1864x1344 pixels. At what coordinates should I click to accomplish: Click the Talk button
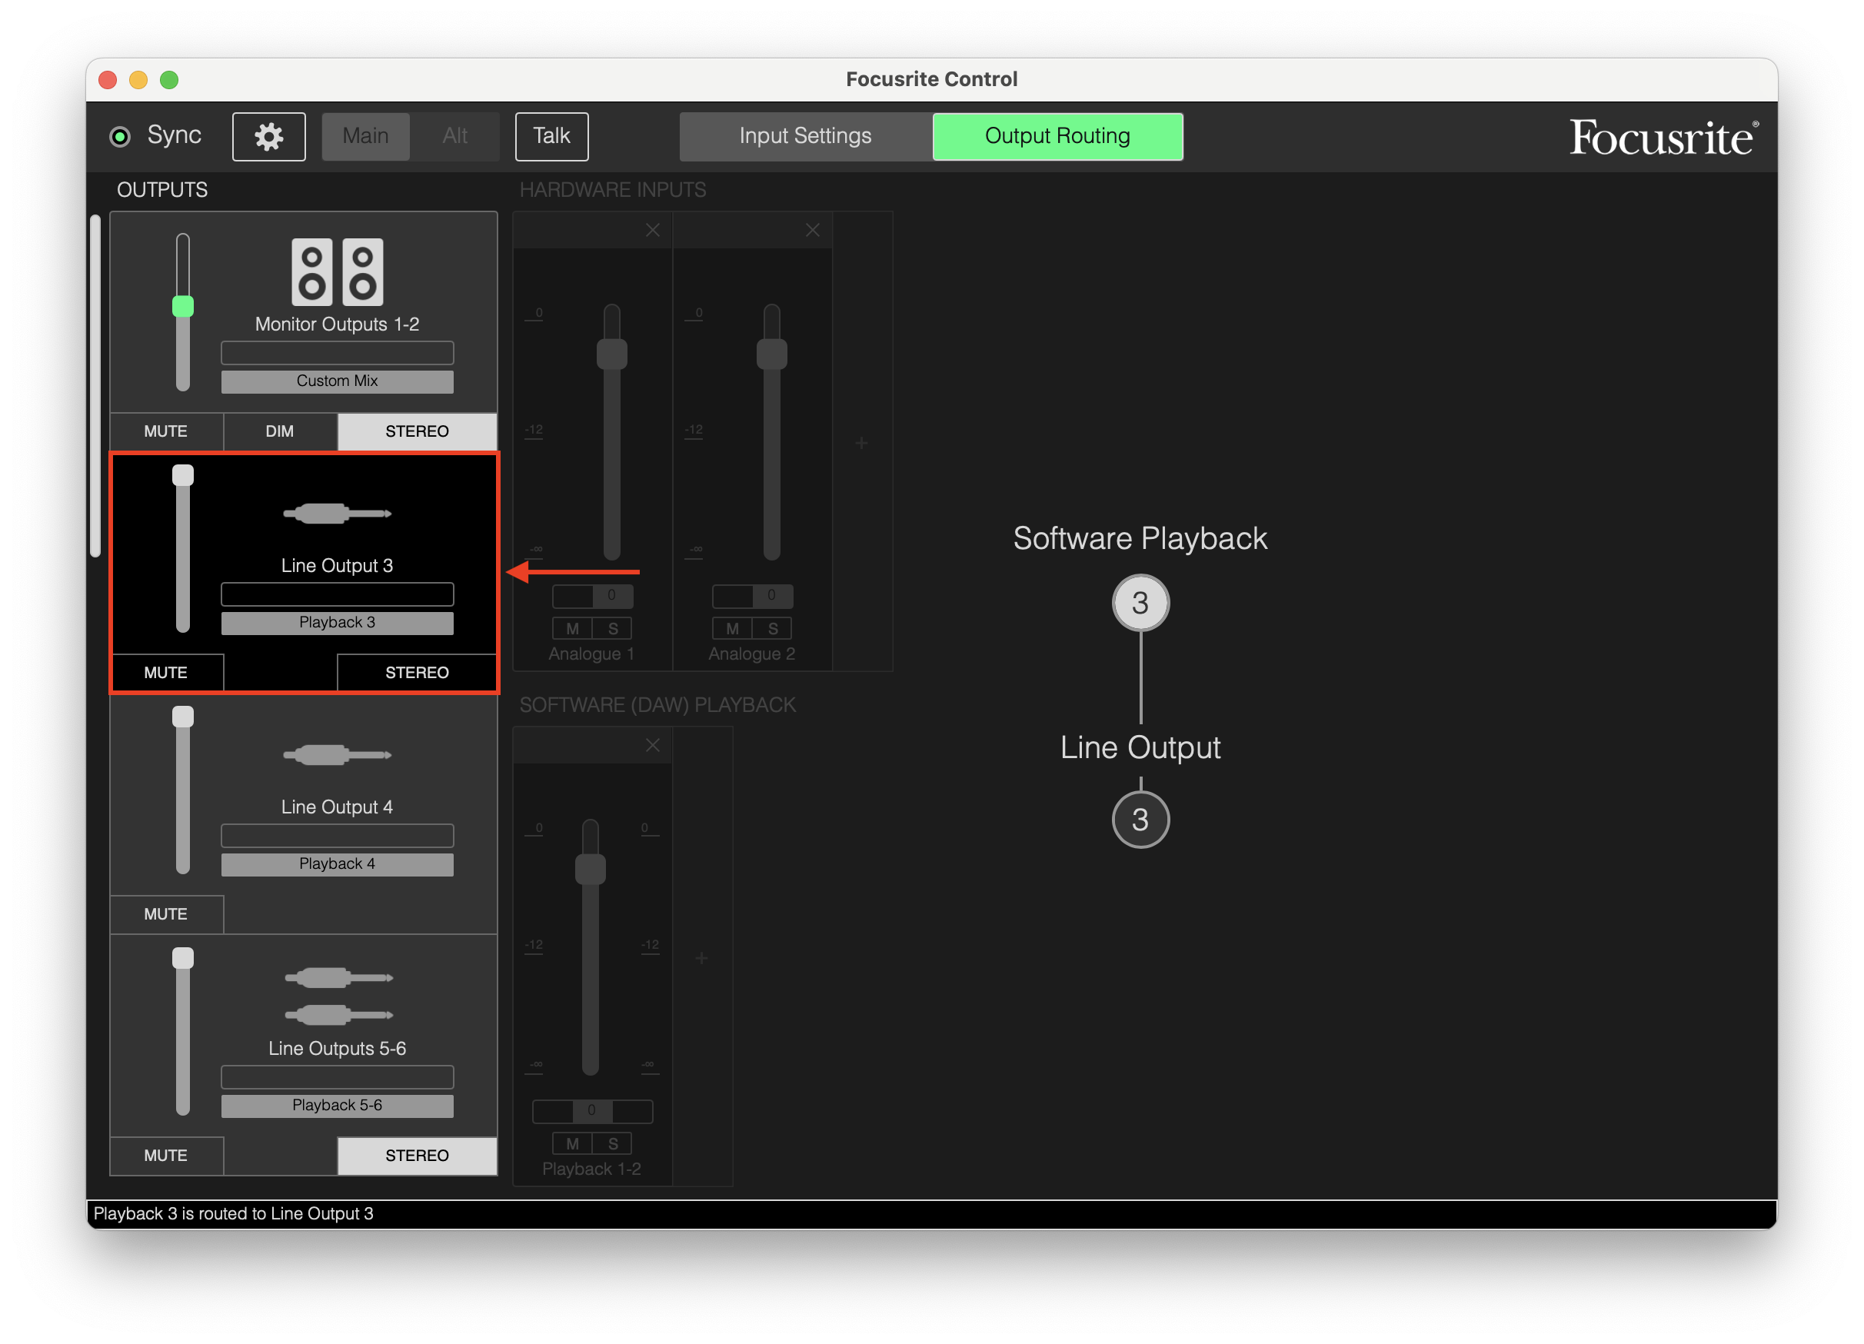(551, 136)
